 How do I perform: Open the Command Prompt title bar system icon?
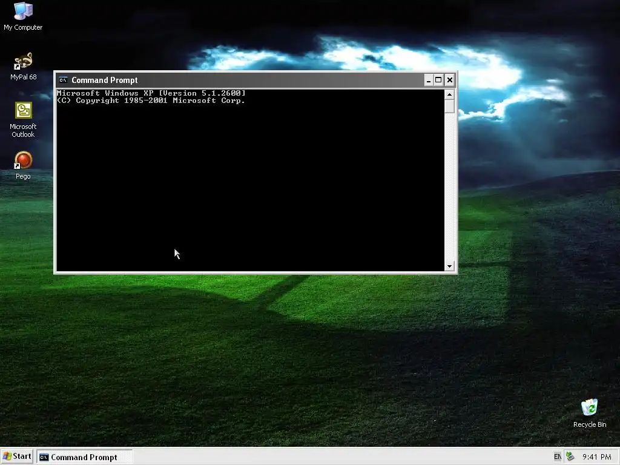tap(63, 81)
